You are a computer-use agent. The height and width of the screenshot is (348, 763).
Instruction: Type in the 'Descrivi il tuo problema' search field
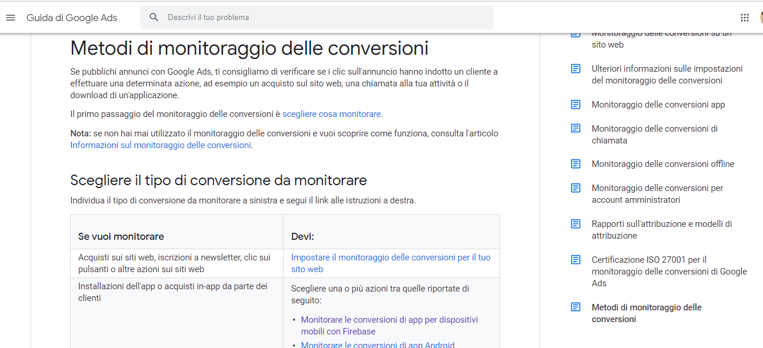coord(324,18)
